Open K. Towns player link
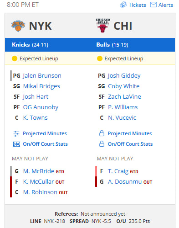Image resolution: width=179 pixels, height=228 pixels. (36, 118)
